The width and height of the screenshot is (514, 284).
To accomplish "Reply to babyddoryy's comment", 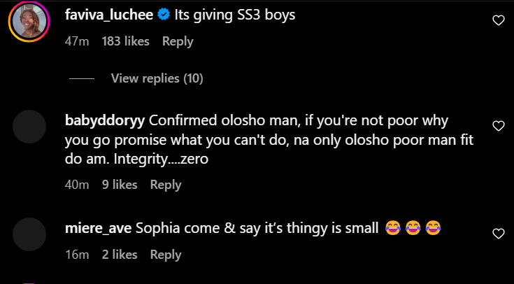I will [166, 185].
